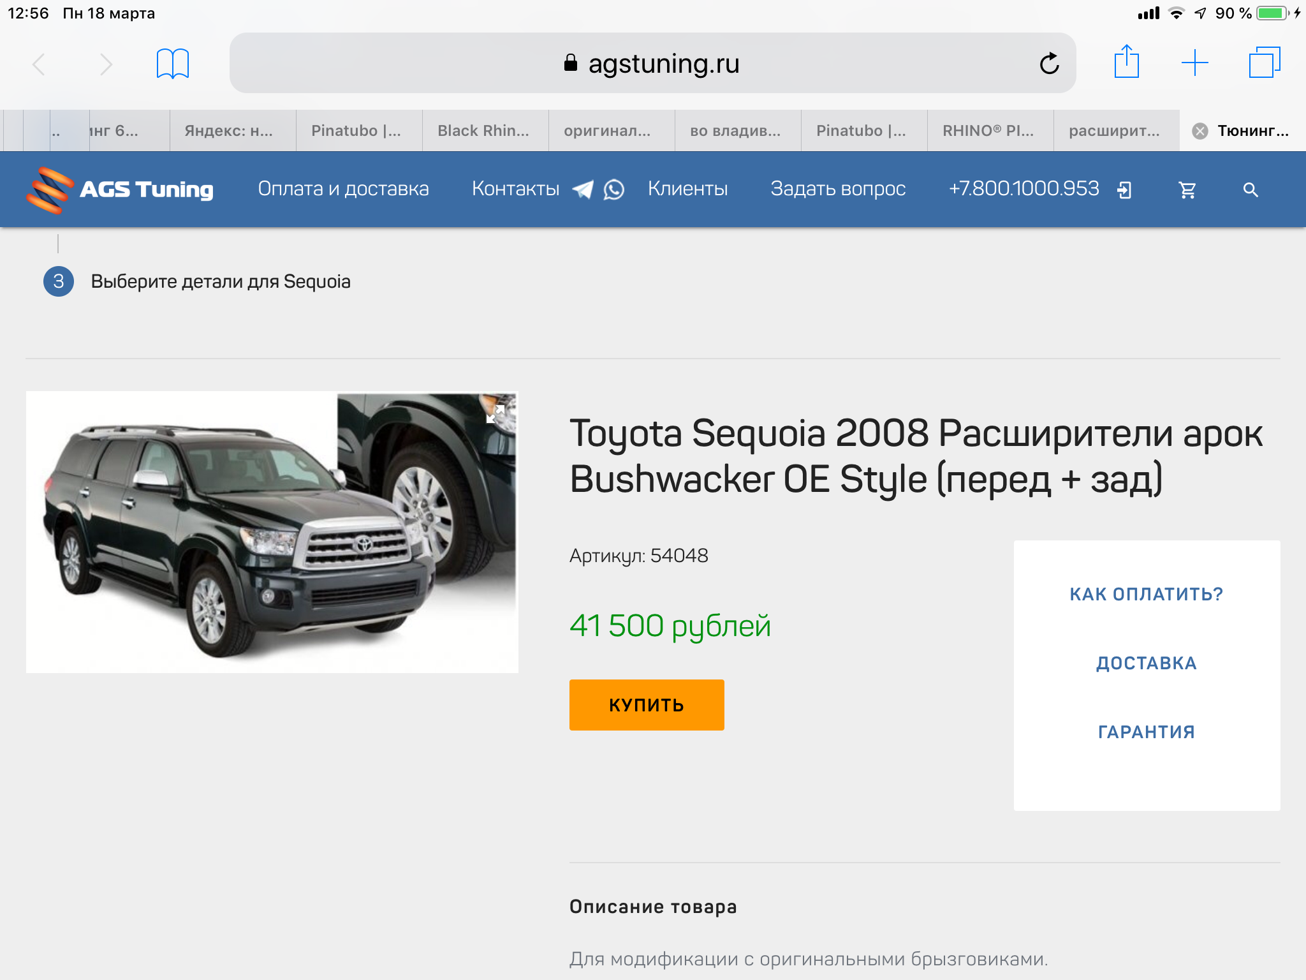
Task: Add a new tab with plus icon
Action: click(1194, 63)
